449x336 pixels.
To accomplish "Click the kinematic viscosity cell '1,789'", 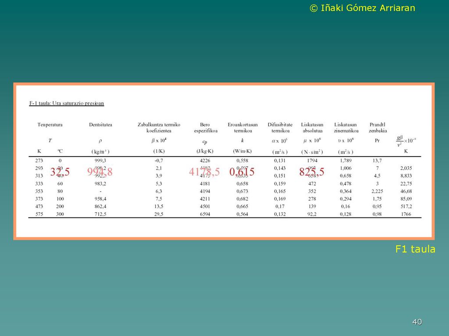I will coord(346,161).
